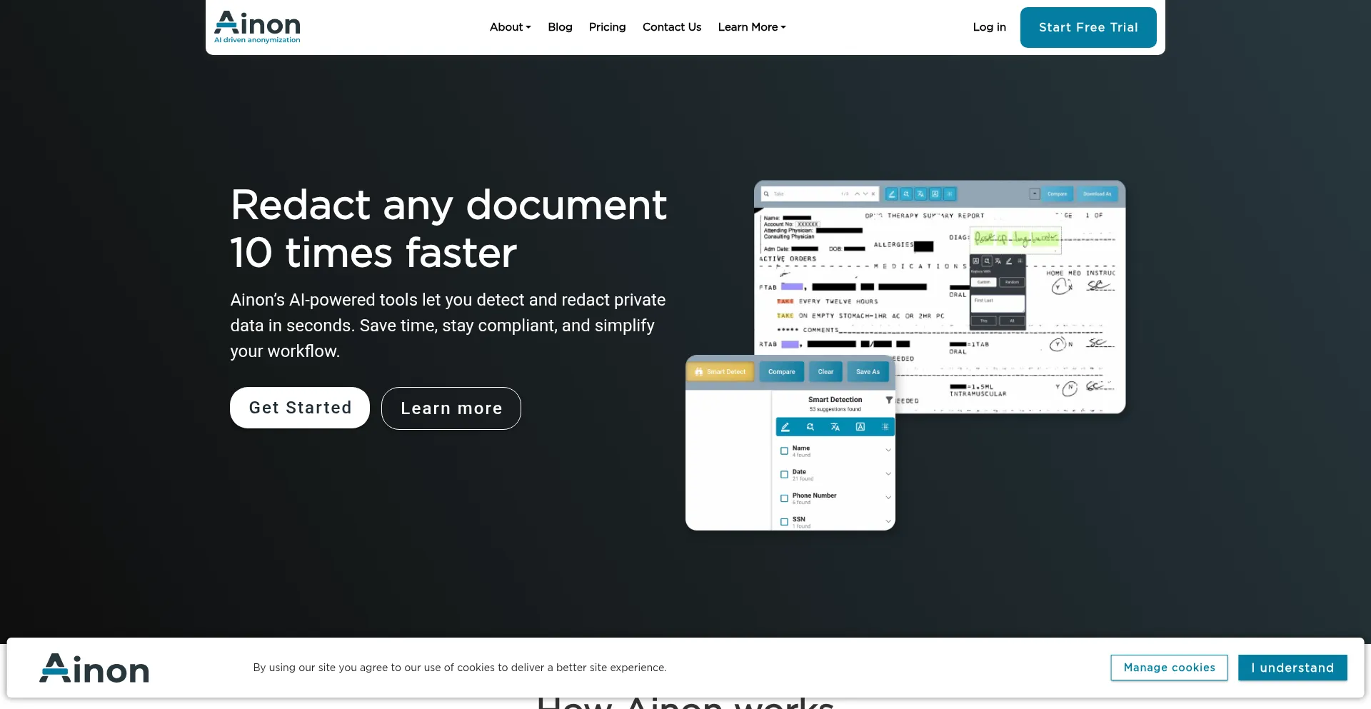Viewport: 1371px width, 709px height.
Task: Check the Phone Number detection checkbox
Action: point(784,498)
